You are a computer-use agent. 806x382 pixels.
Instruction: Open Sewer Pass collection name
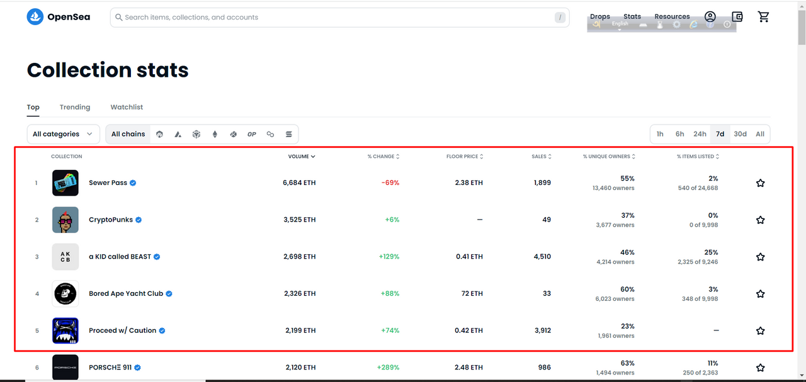tap(108, 183)
